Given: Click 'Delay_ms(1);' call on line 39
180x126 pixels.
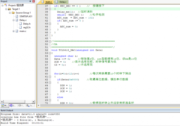Looking at the screenshot, I should 66,12.
